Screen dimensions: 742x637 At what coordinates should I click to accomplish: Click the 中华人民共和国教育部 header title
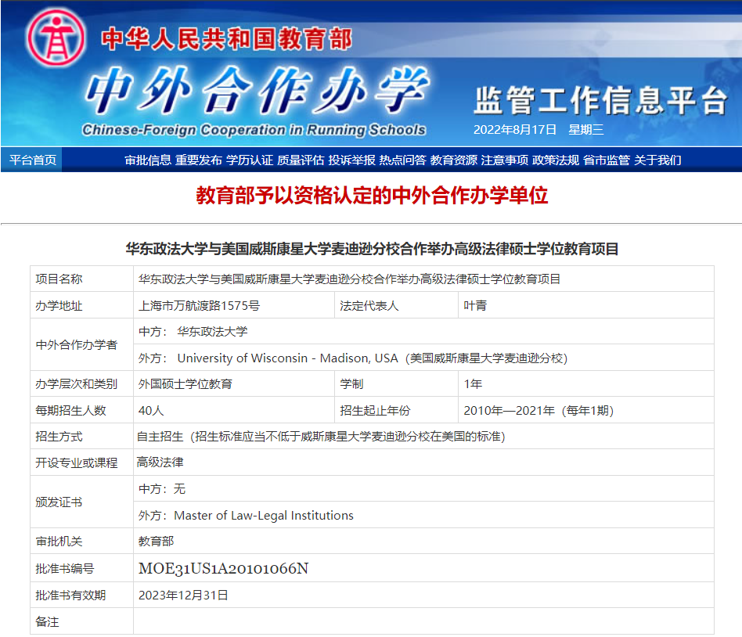[x=227, y=39]
